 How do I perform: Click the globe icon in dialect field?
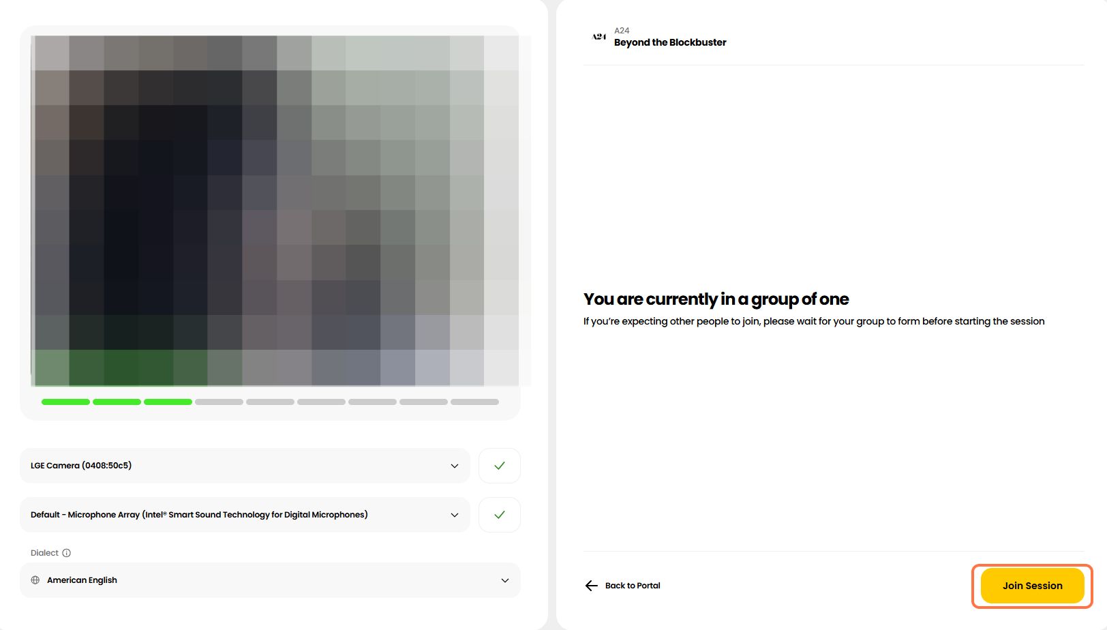click(x=35, y=580)
